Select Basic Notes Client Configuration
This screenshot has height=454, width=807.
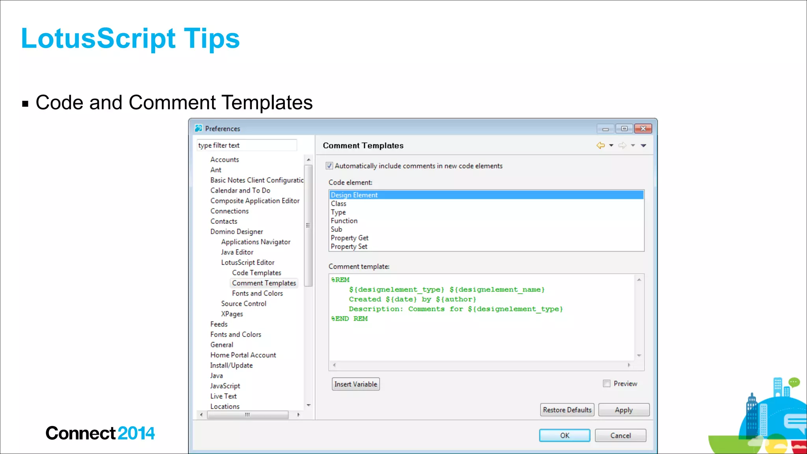(257, 180)
